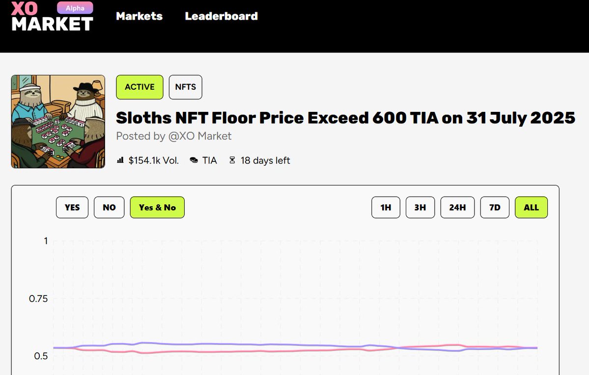Set chart range to 1H
Viewport: 589px width, 375px height.
386,207
